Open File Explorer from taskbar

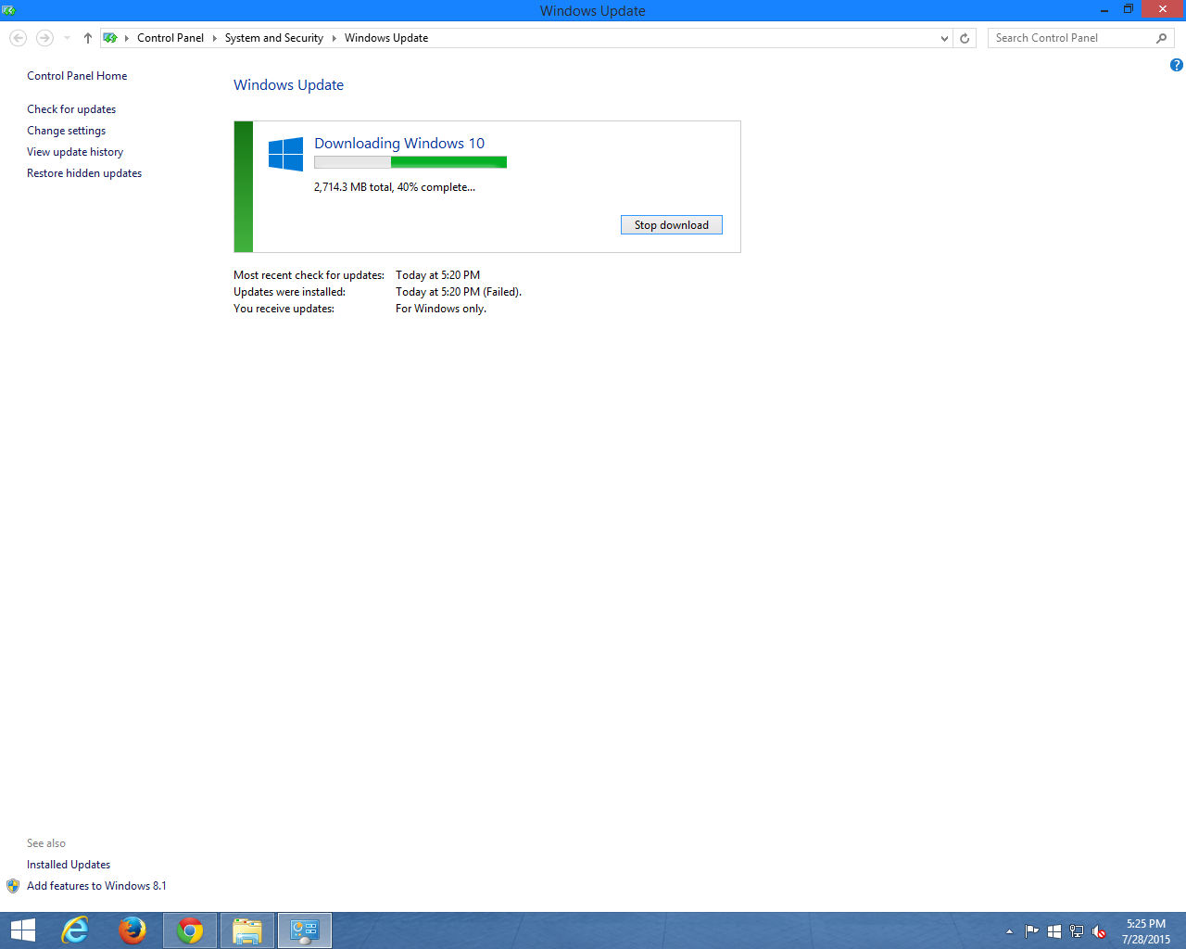pyautogui.click(x=247, y=930)
